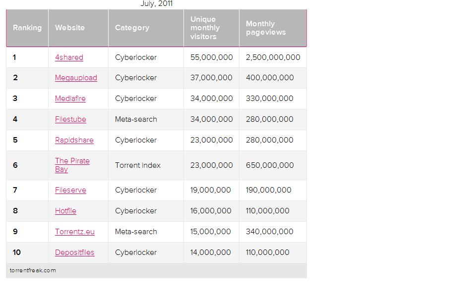The height and width of the screenshot is (297, 476).
Task: Select the Website column header
Action: coord(69,28)
